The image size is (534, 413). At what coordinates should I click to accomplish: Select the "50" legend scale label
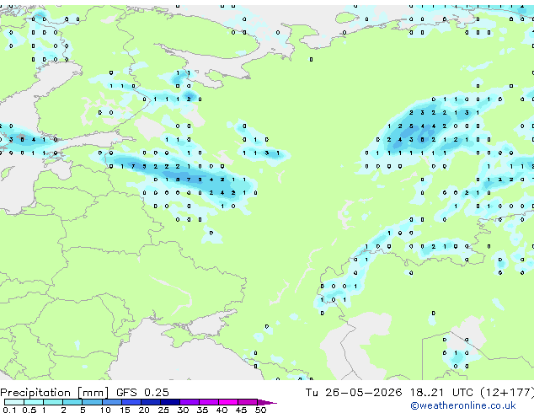[x=260, y=410]
